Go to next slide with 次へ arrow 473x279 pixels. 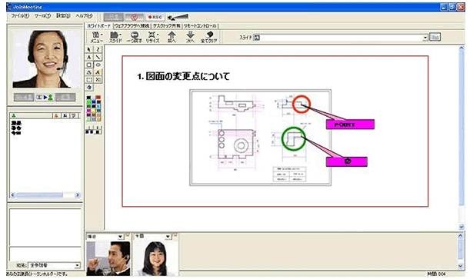click(x=190, y=37)
